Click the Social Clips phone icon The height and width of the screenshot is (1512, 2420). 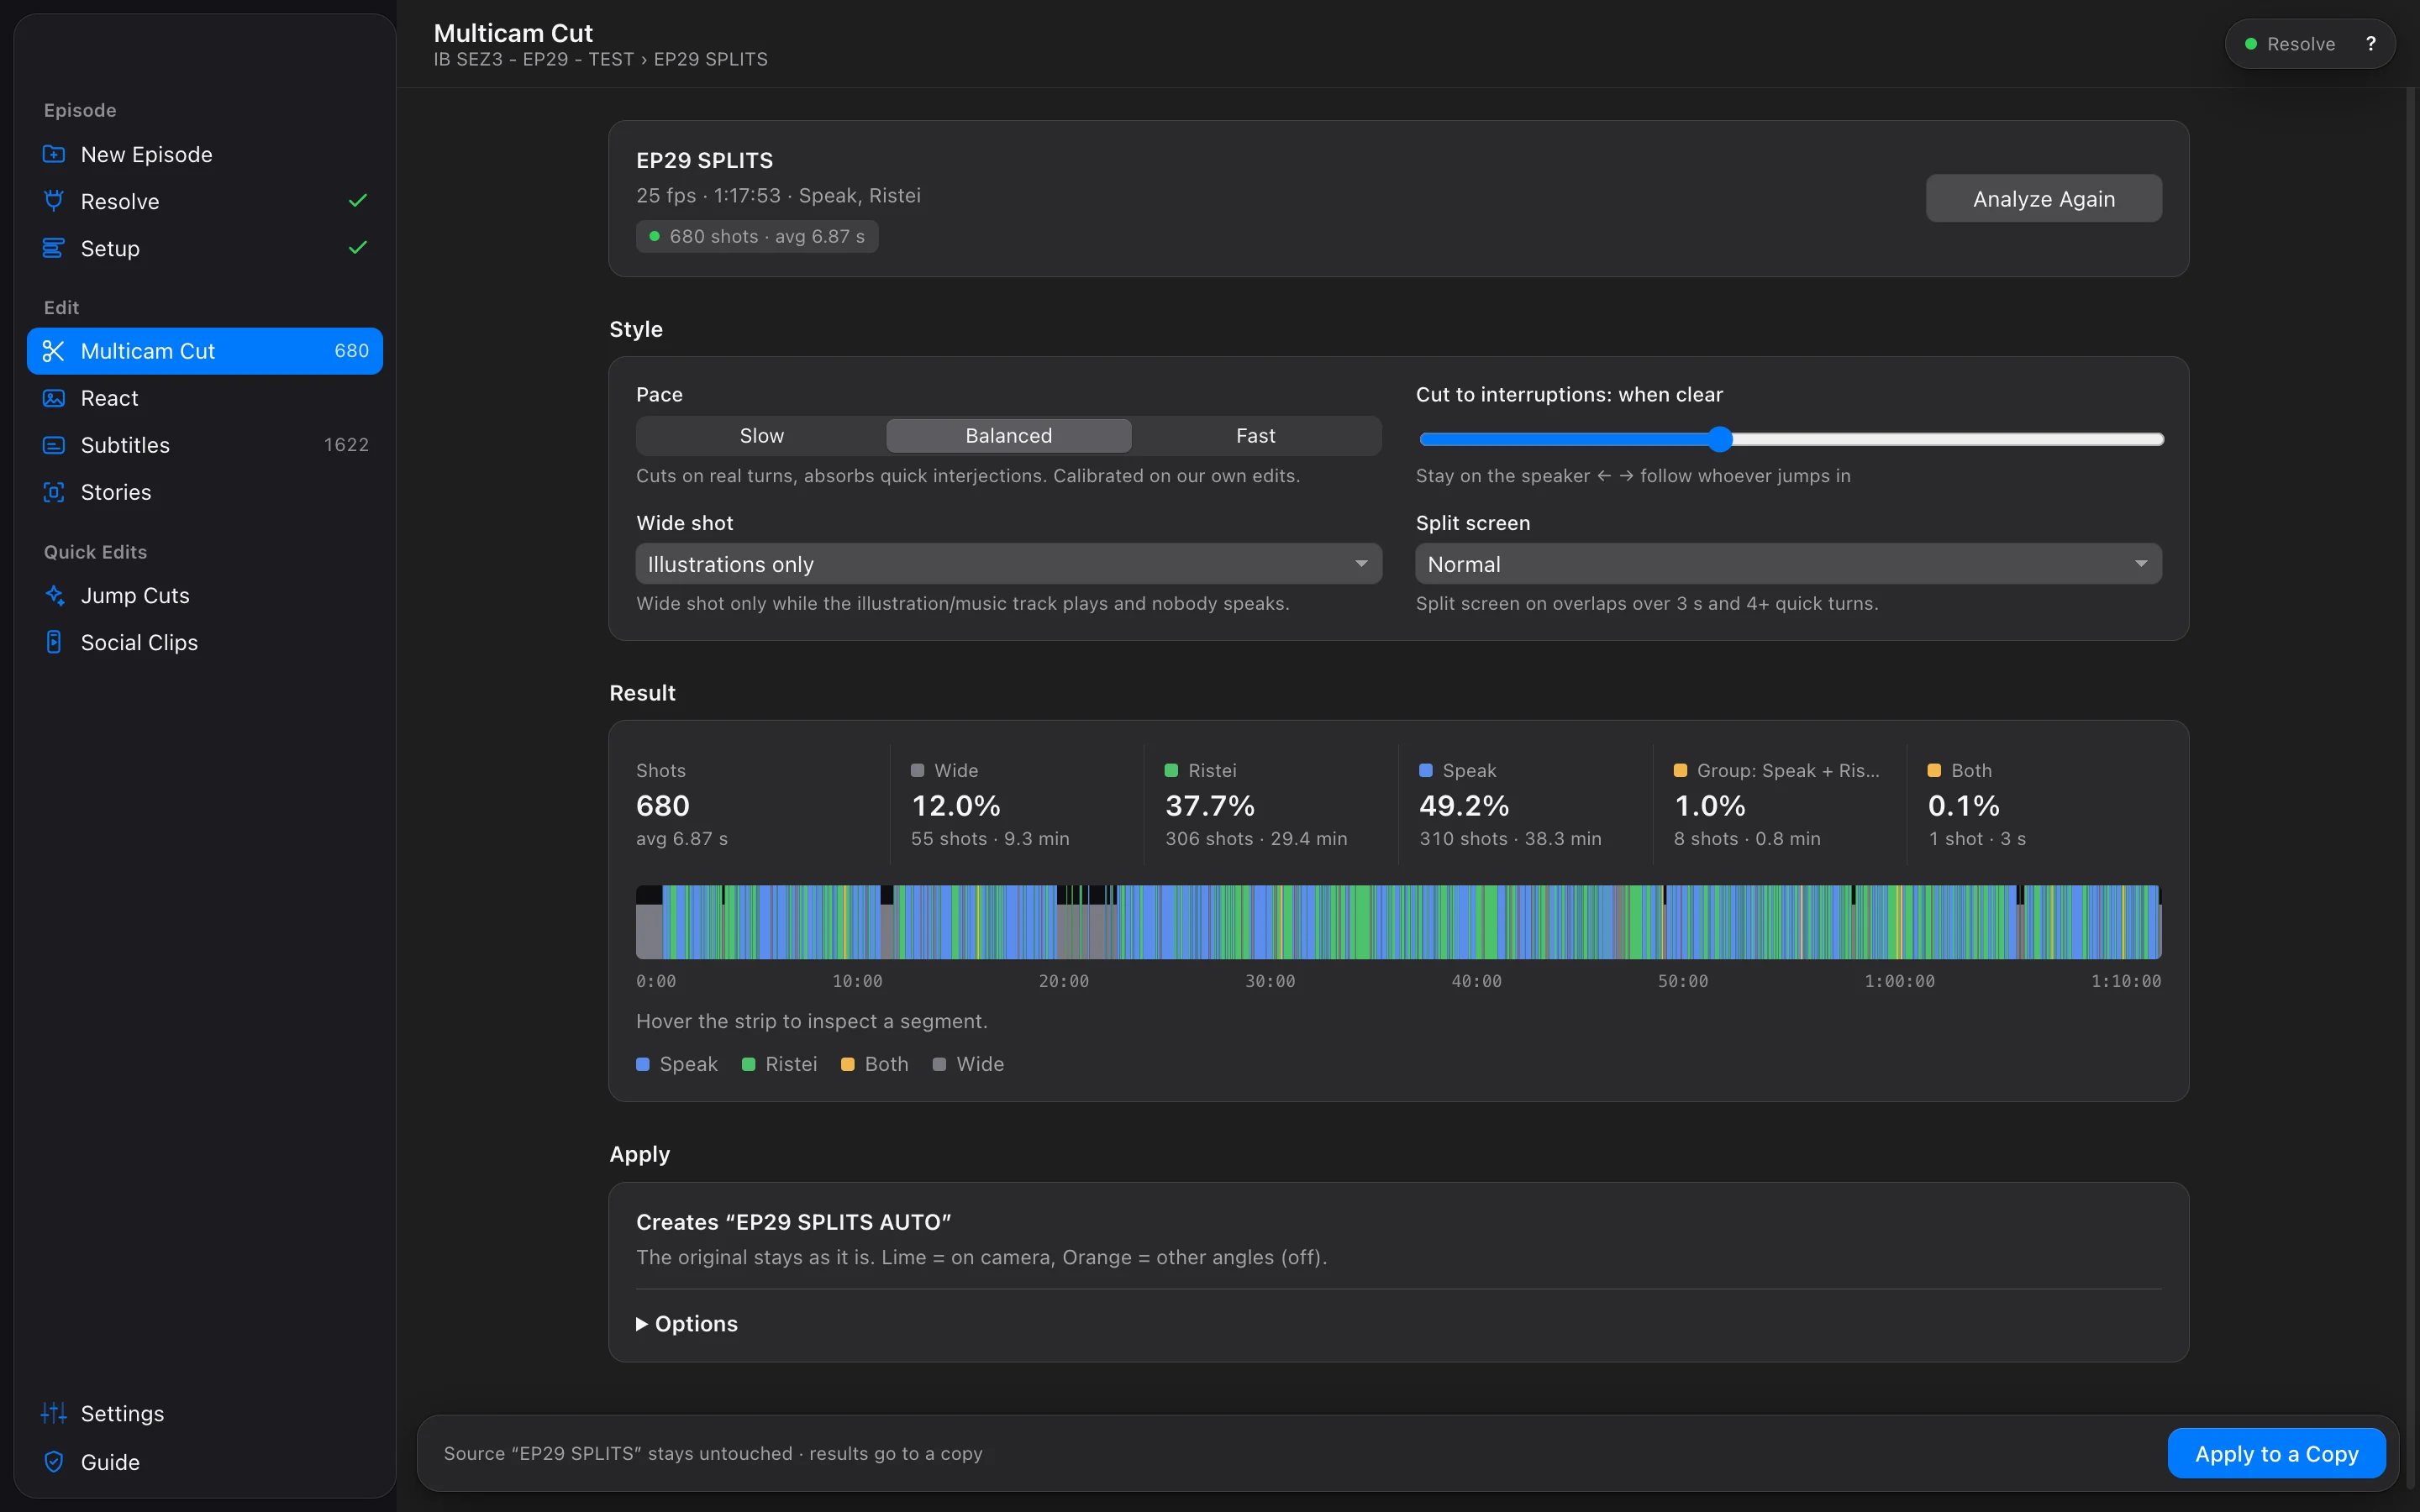[x=54, y=642]
